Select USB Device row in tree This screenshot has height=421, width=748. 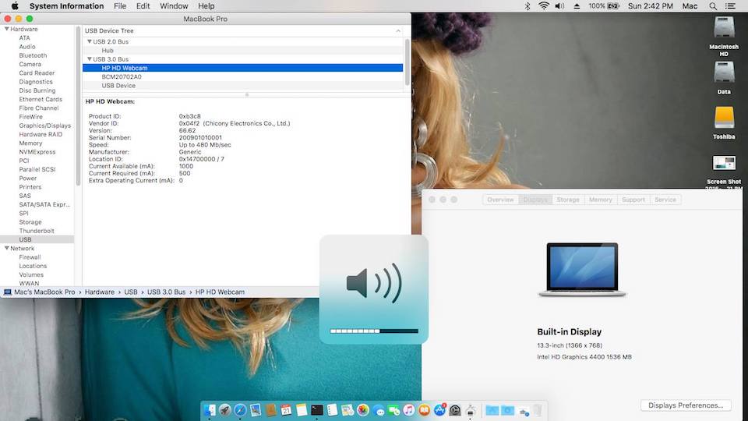243,86
